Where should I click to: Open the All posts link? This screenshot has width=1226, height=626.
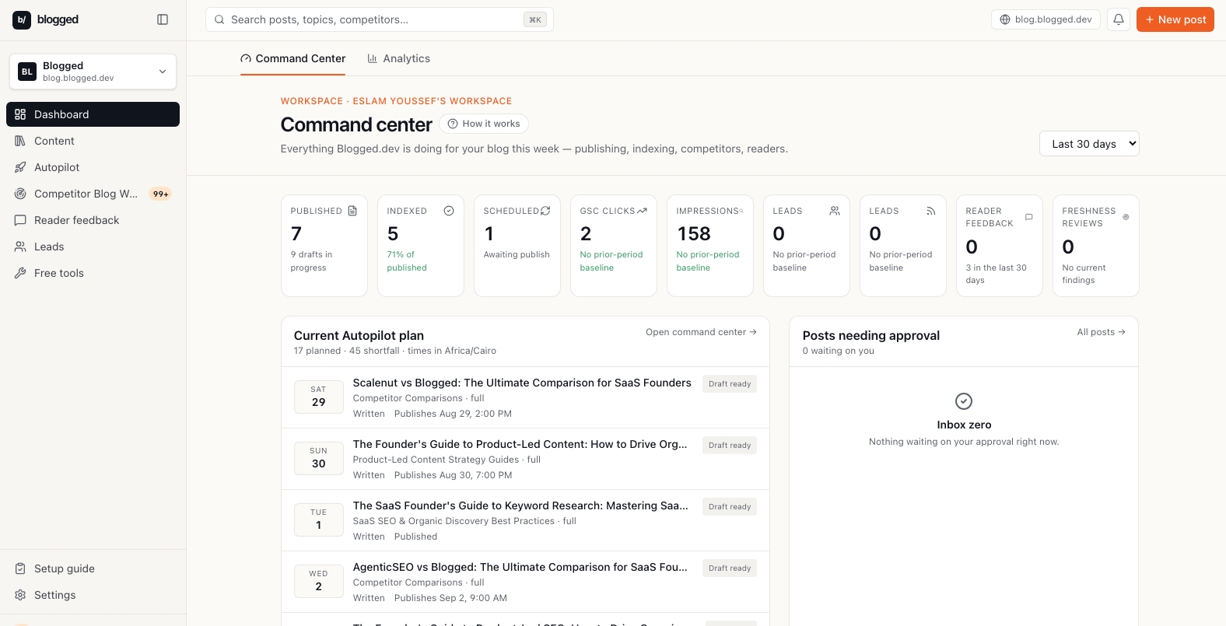click(1101, 332)
